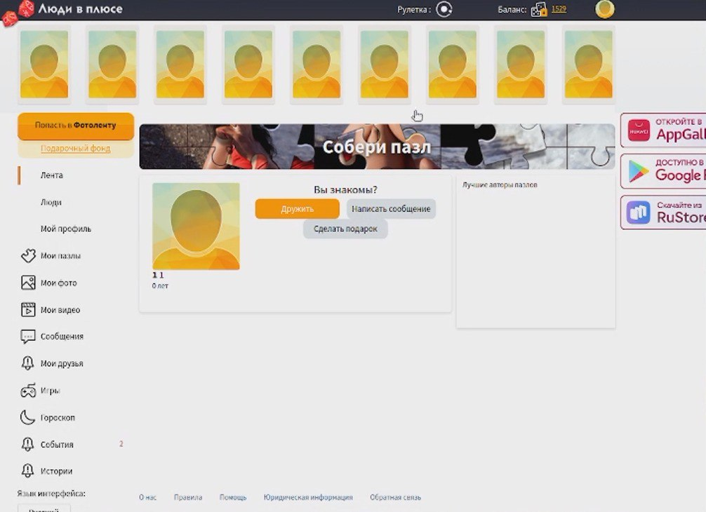Open Истории bell icon
This screenshot has width=706, height=512.
click(x=28, y=471)
